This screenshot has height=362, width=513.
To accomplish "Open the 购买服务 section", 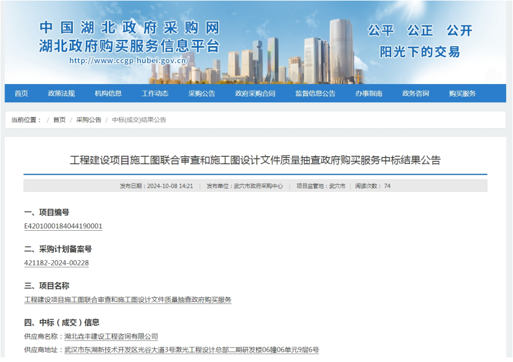I will (462, 93).
